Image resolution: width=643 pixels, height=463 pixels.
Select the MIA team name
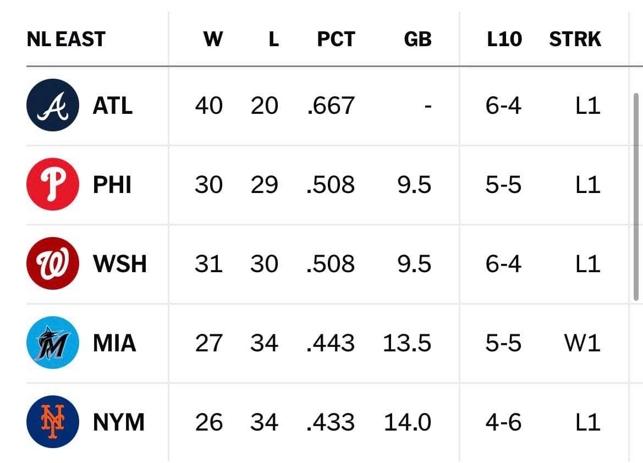114,343
